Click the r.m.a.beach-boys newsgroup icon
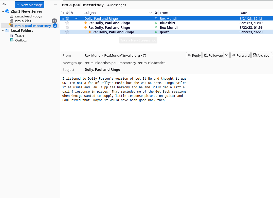The height and width of the screenshot is (198, 273). [x=11, y=16]
